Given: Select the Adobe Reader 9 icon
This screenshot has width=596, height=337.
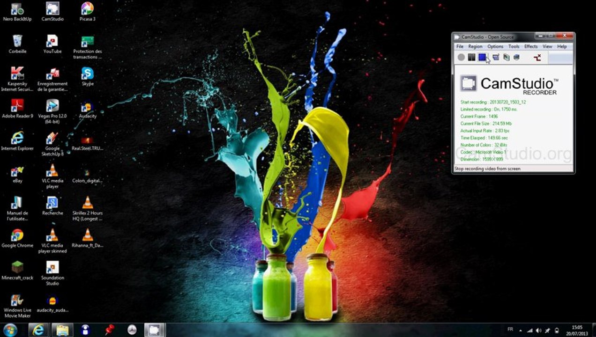Looking at the screenshot, I should coord(17,109).
